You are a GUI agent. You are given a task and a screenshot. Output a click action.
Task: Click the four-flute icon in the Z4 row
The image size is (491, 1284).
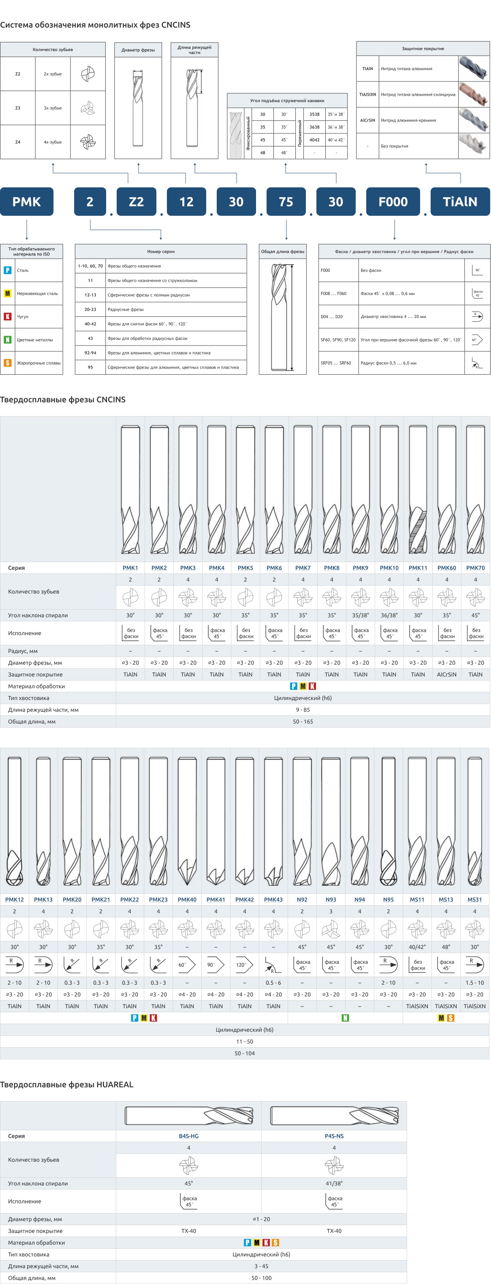click(x=88, y=142)
